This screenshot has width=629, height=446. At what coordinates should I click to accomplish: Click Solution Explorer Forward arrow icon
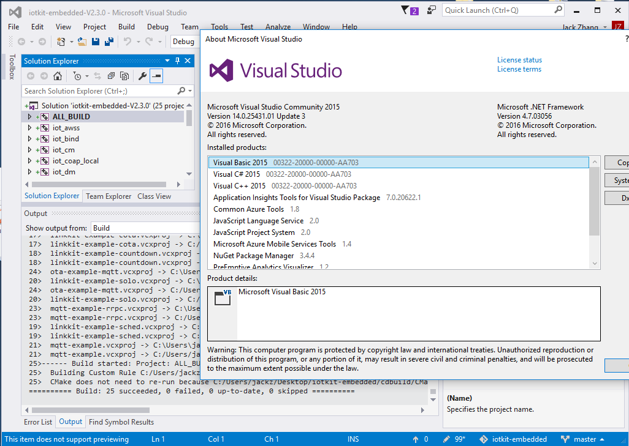44,76
